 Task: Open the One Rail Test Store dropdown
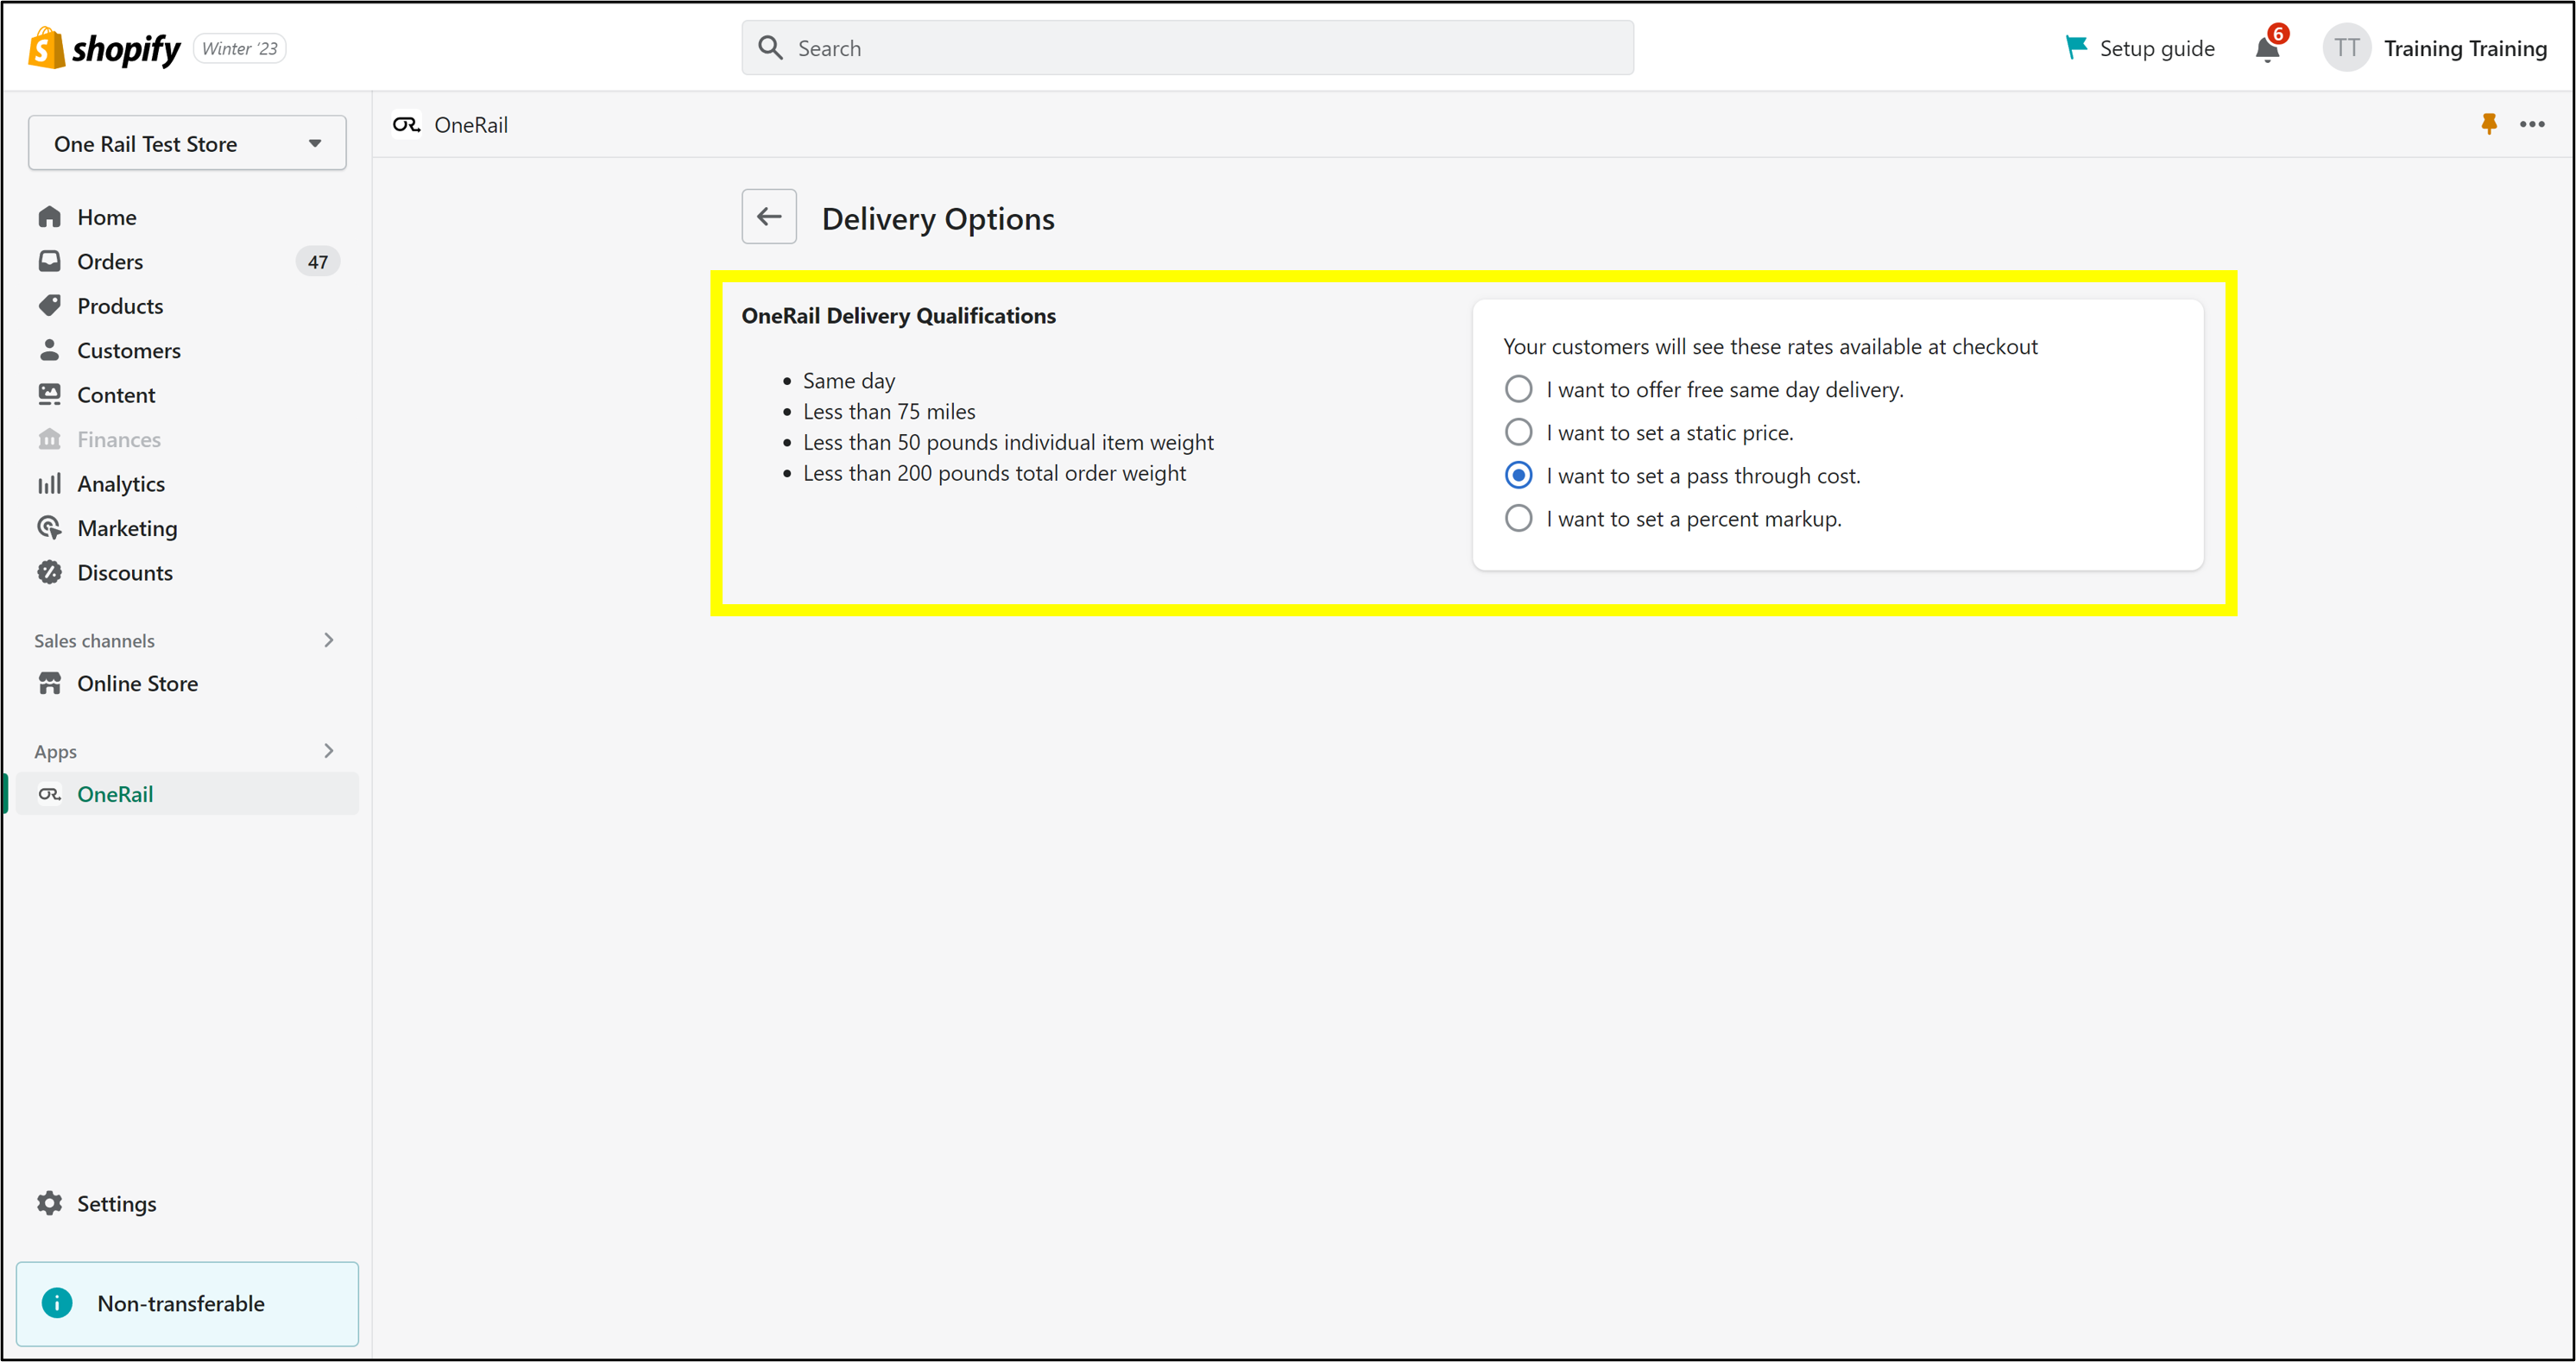[x=187, y=143]
